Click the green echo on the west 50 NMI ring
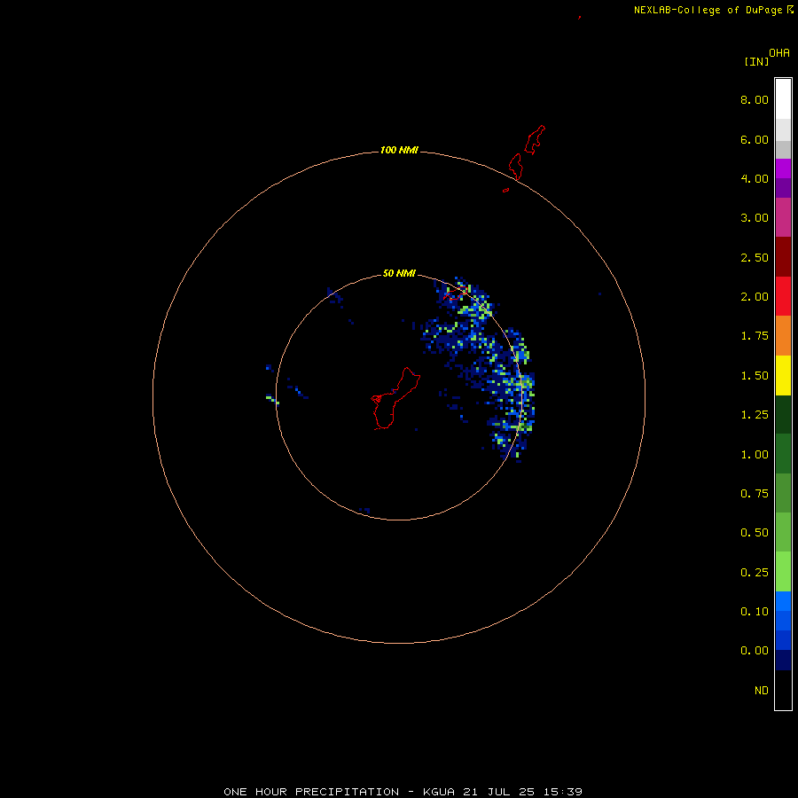Viewport: 798px width, 798px height. coord(272,400)
